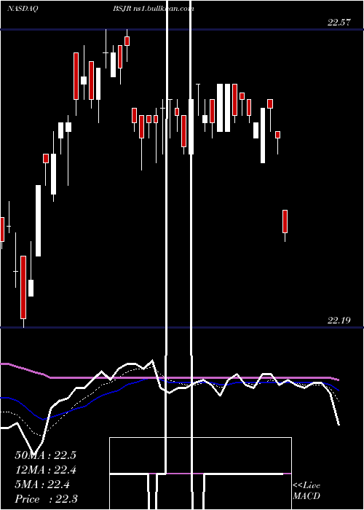
Task: Click the 5MA : 22.4 value
Action: (42, 484)
